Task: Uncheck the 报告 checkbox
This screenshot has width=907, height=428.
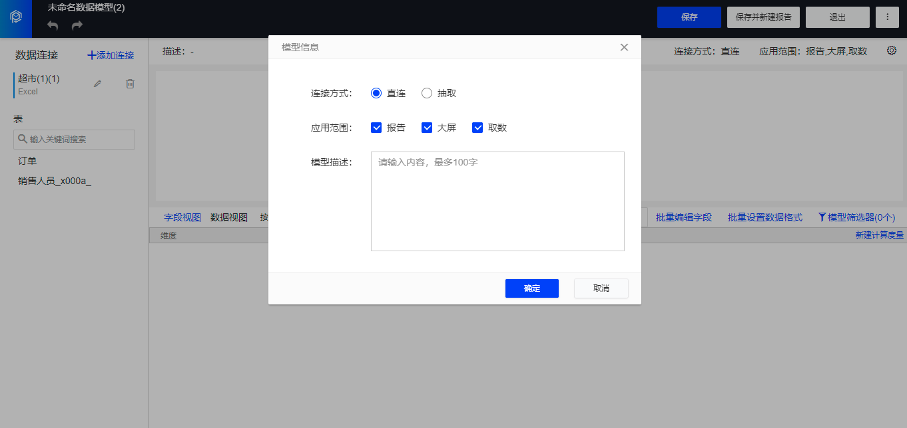Action: 376,128
